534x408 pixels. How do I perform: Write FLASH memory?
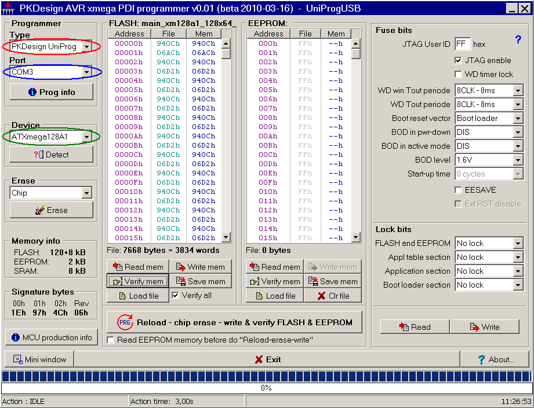pyautogui.click(x=200, y=267)
